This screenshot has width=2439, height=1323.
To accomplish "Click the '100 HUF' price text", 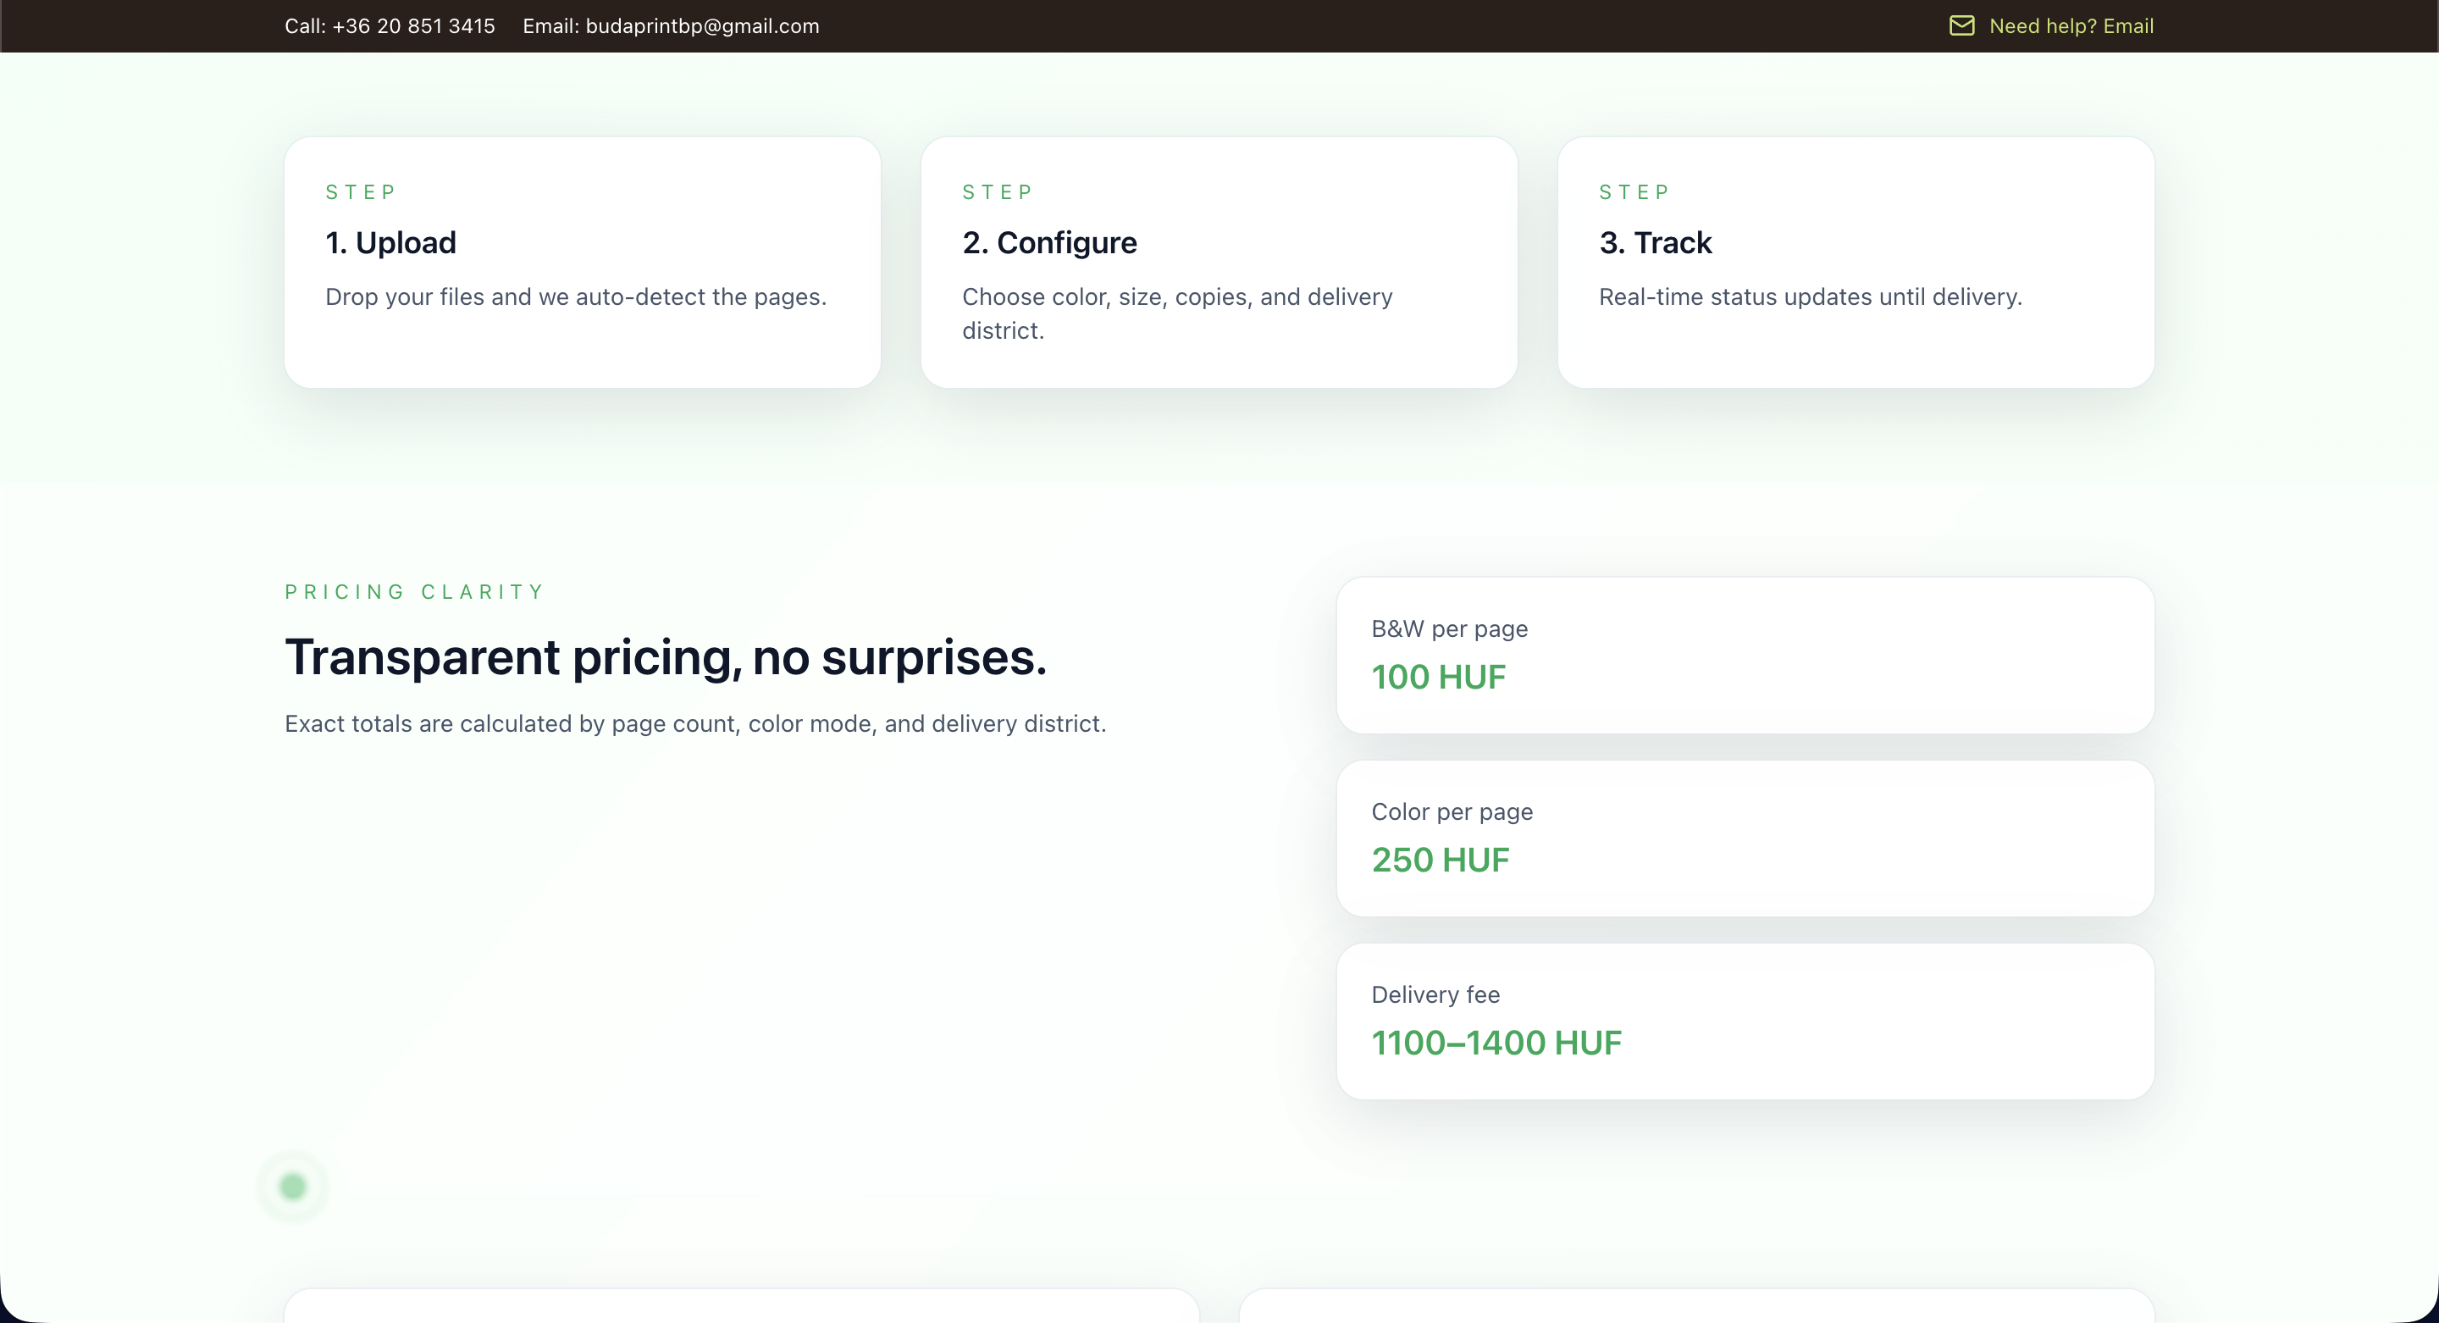I will [1437, 677].
